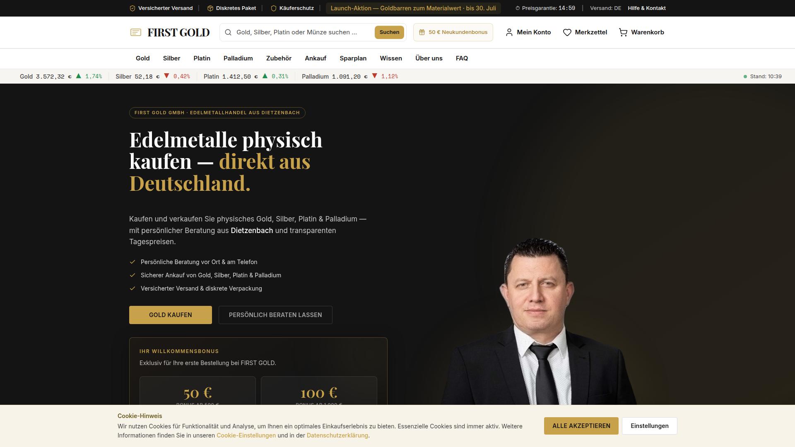The width and height of the screenshot is (795, 447).
Task: Go to the Ankauf section
Action: (316, 58)
